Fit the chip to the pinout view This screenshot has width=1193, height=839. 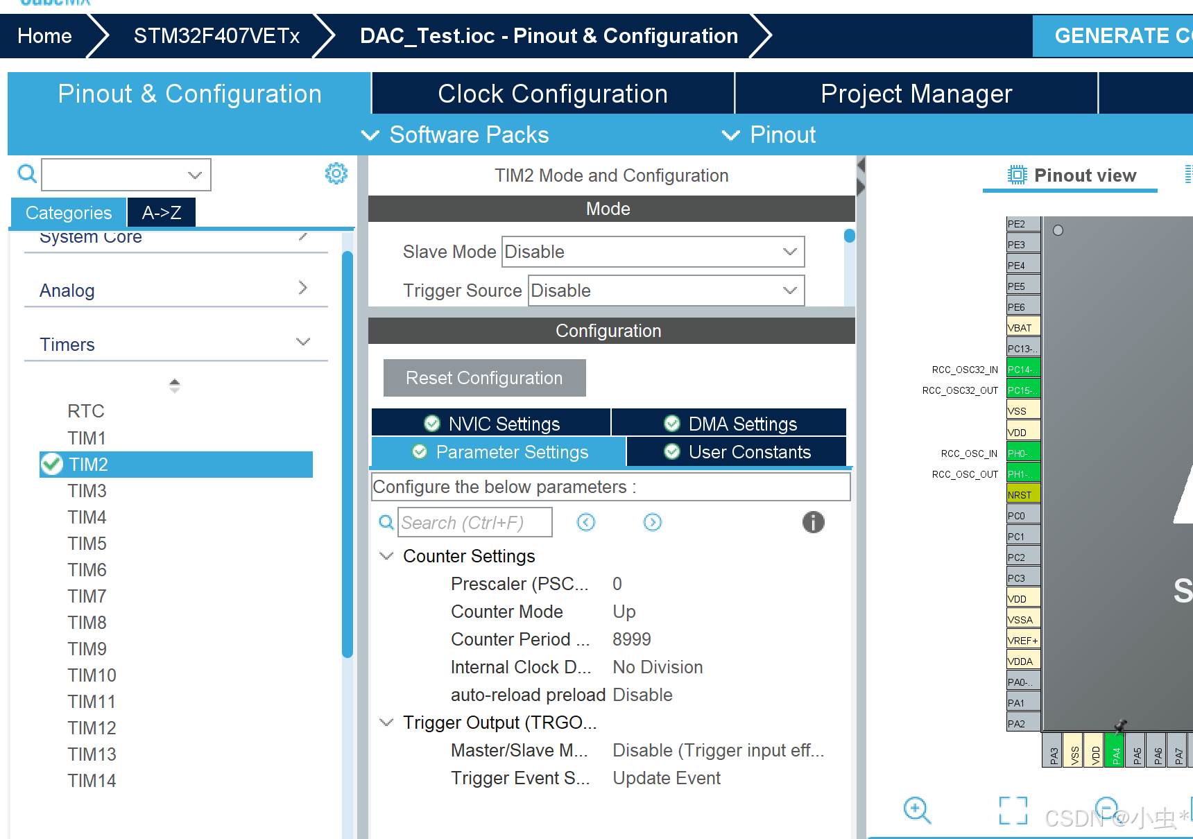[x=1013, y=810]
